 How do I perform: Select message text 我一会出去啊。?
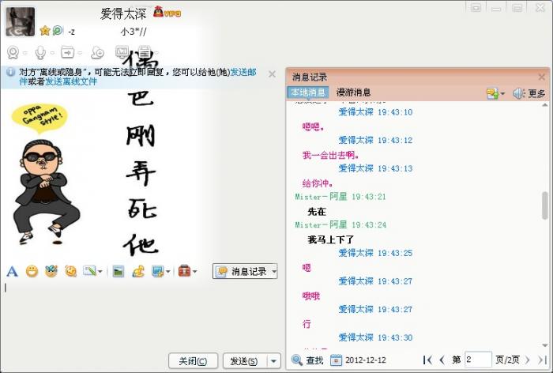[330, 155]
